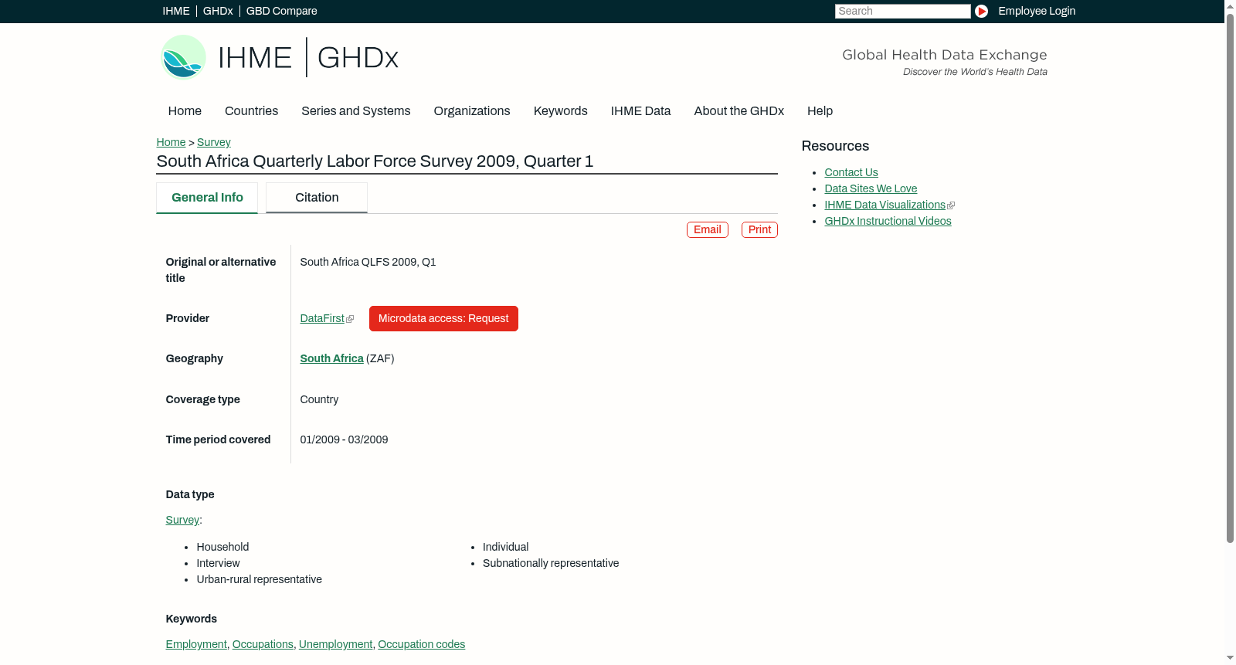Open the Keywords menu item
The height and width of the screenshot is (665, 1236).
[560, 111]
